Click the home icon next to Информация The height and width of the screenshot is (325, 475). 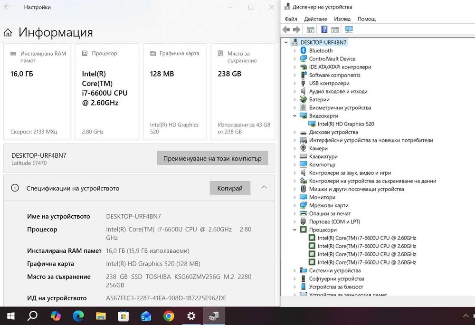pos(8,32)
